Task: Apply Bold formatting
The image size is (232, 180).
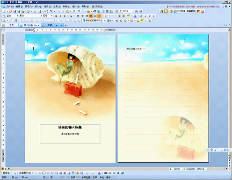Action: [56, 16]
